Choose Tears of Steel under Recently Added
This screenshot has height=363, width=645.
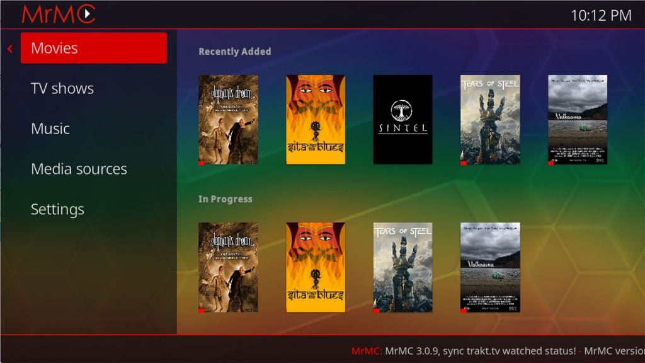[490, 120]
